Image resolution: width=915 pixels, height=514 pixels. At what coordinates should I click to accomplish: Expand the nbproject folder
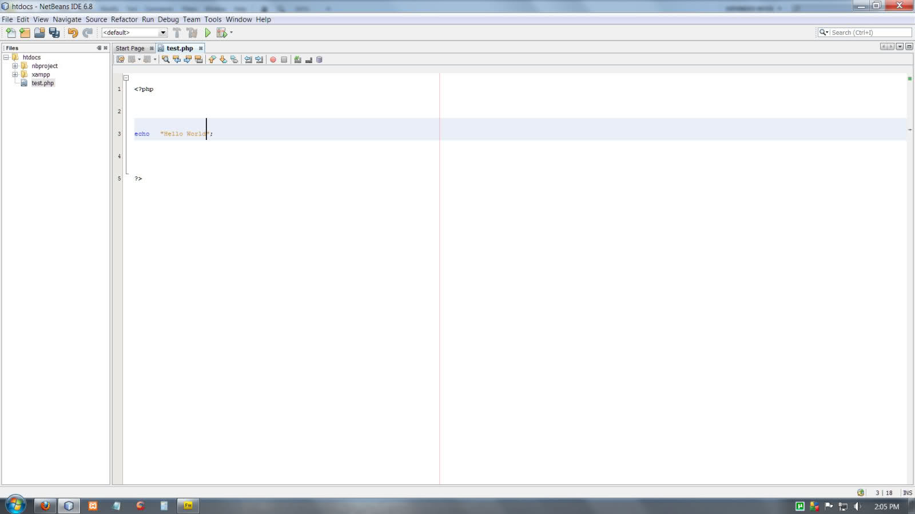click(15, 66)
